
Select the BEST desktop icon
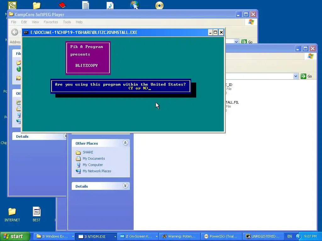click(36, 214)
